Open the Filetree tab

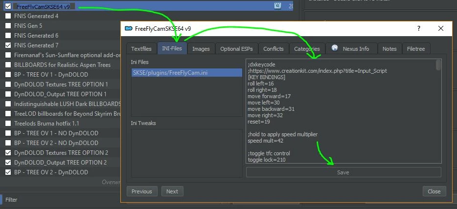click(x=416, y=49)
